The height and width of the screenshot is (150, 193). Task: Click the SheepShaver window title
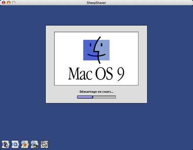click(x=96, y=3)
